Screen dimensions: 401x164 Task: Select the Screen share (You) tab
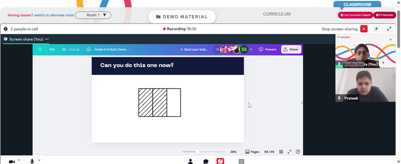coord(26,39)
